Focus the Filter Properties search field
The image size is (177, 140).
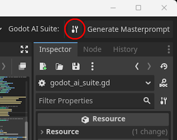(95, 101)
